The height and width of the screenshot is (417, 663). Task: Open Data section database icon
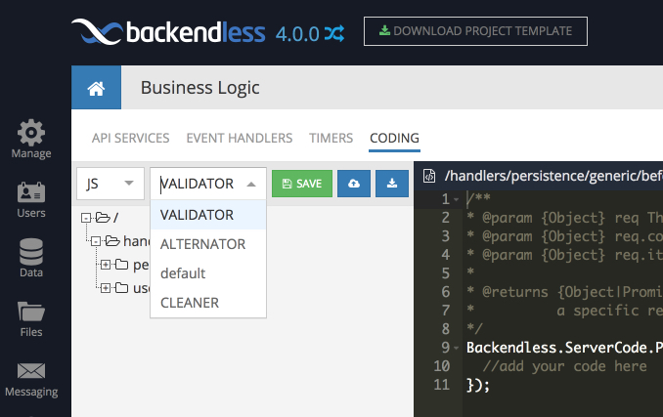[x=31, y=252]
